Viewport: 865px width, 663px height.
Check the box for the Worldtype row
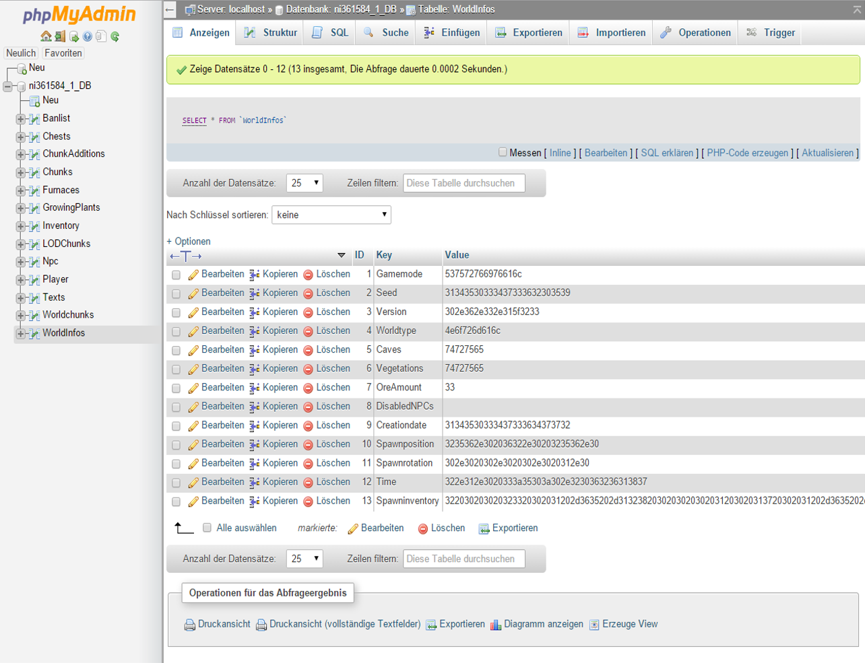(x=176, y=331)
